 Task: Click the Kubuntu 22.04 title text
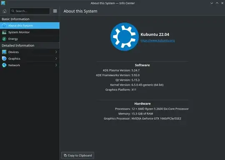(x=155, y=34)
